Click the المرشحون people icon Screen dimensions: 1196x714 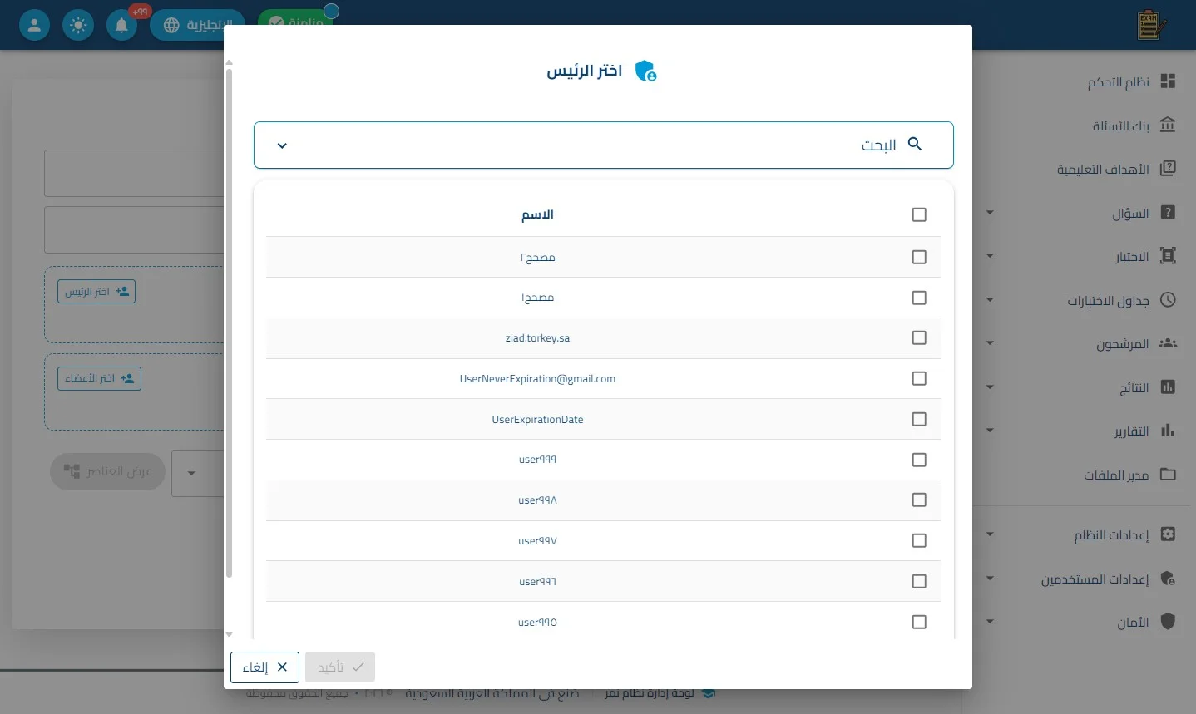point(1168,342)
